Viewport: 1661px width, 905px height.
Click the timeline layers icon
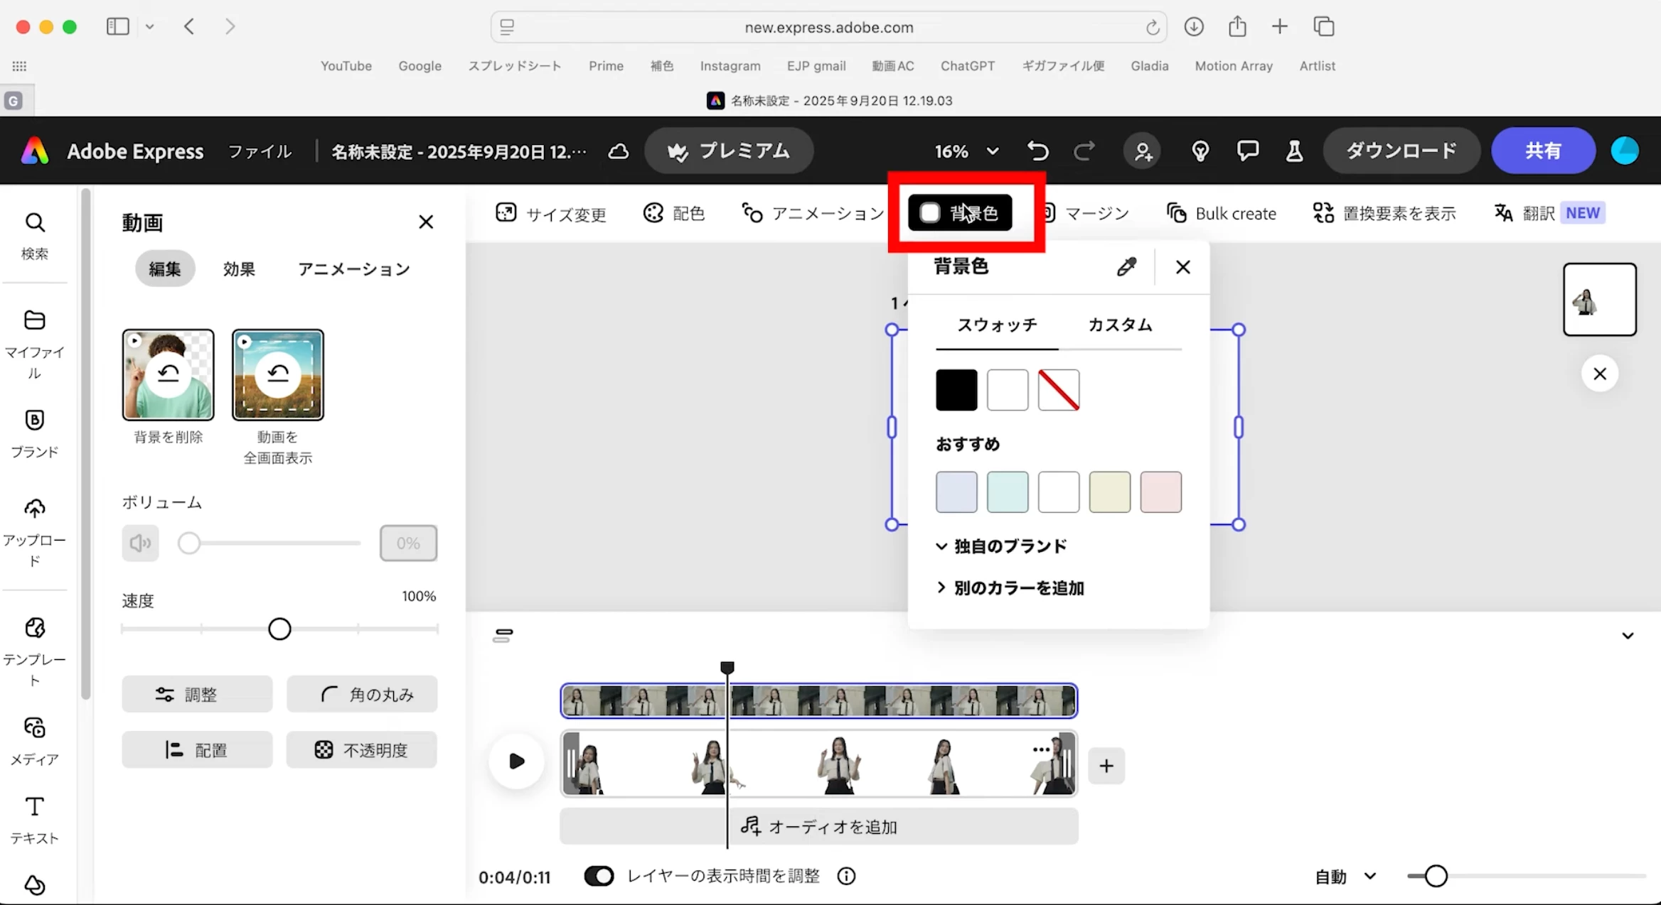tap(503, 636)
